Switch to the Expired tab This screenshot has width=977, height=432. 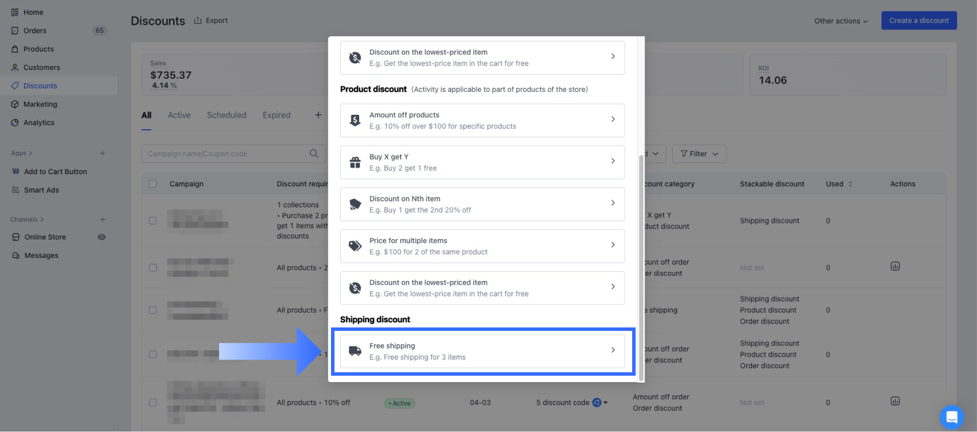coord(276,115)
